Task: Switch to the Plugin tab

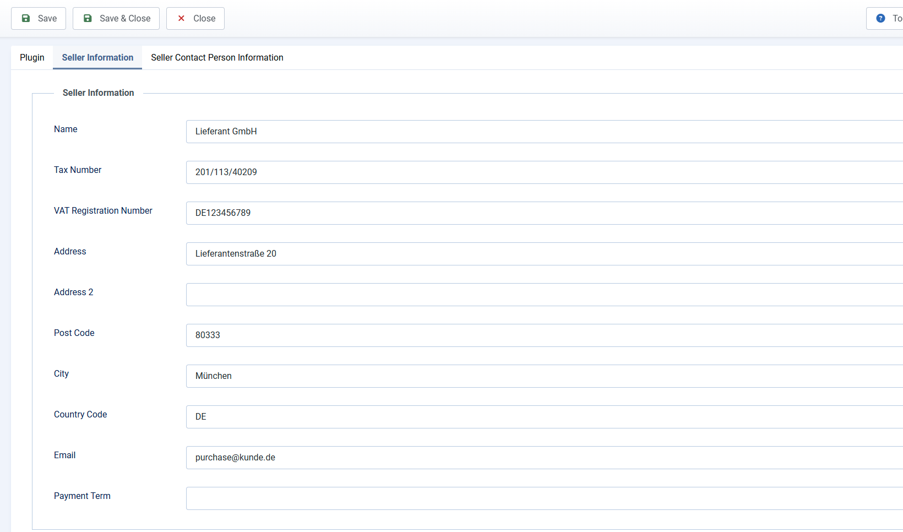Action: pos(32,57)
